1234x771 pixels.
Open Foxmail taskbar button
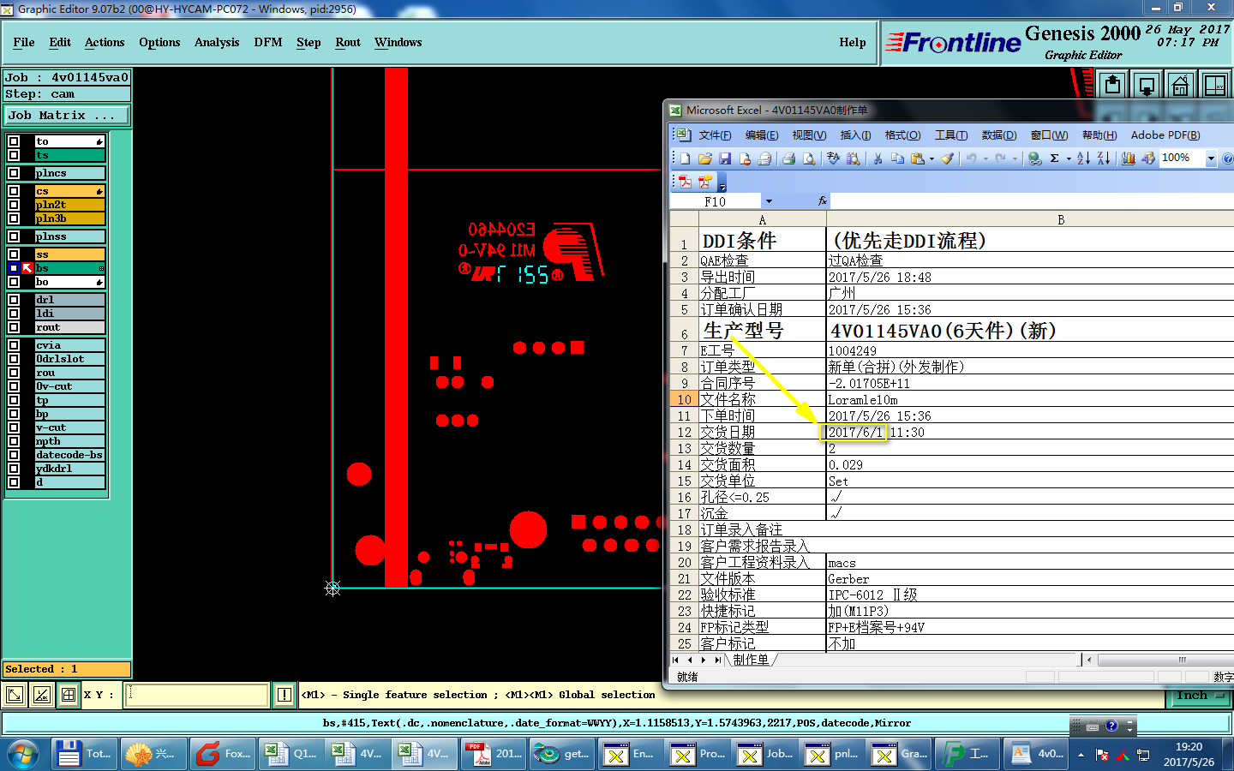point(224,754)
